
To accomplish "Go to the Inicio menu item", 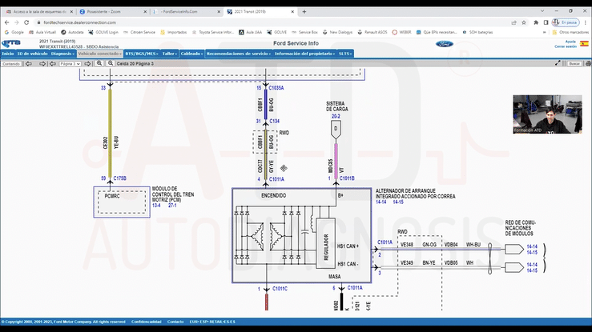I will [x=8, y=54].
